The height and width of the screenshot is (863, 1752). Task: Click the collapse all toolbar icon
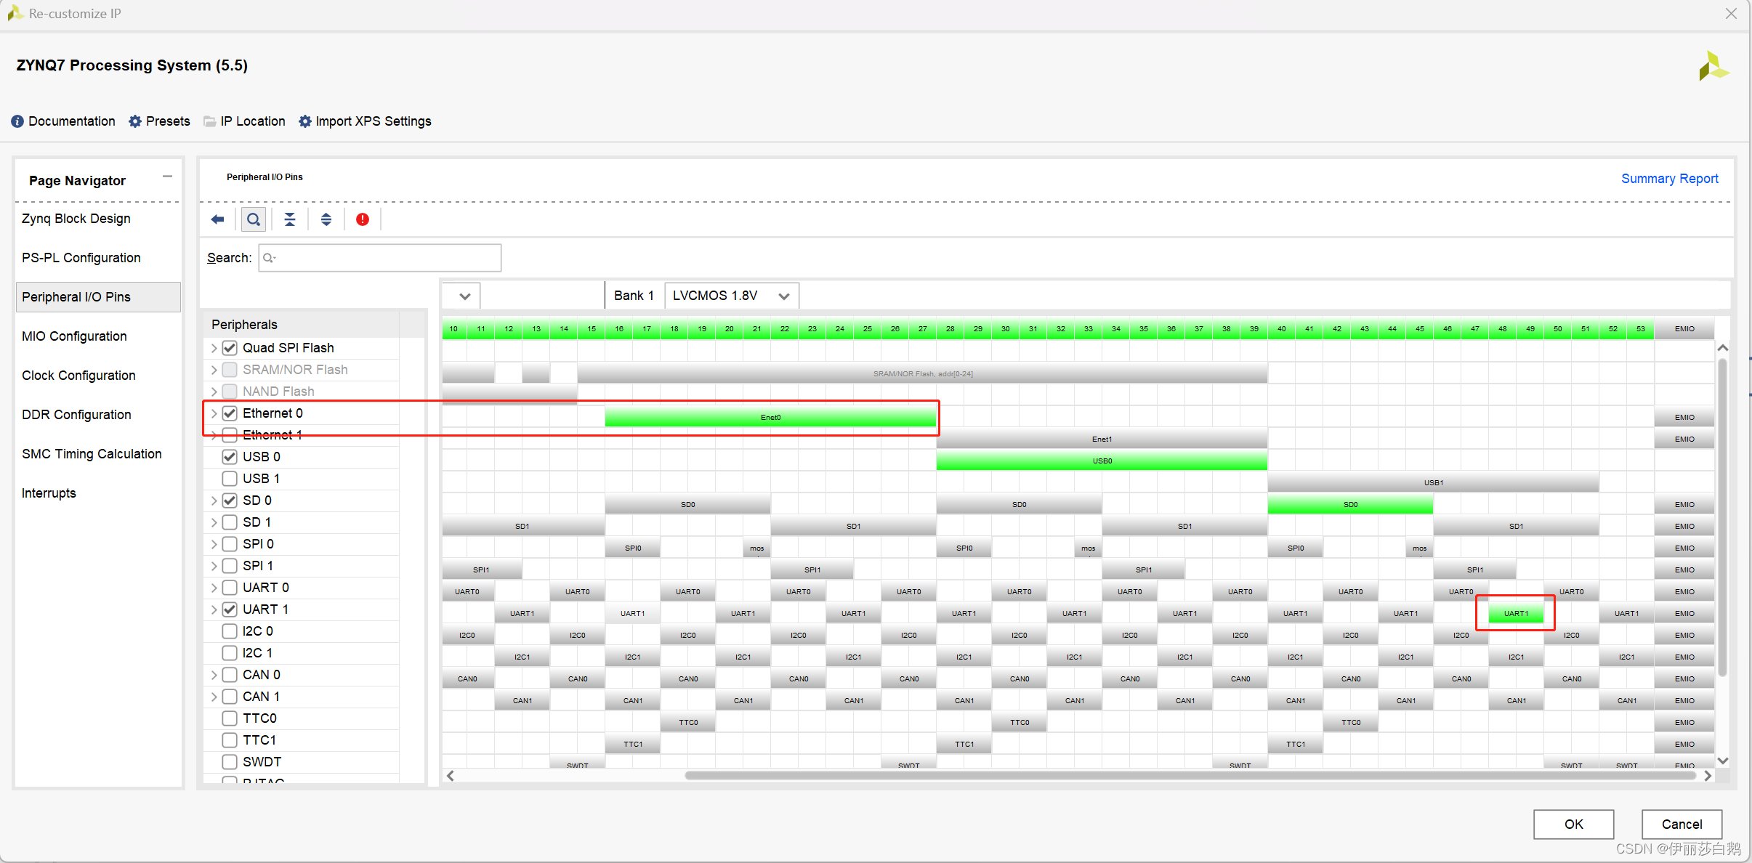tap(290, 219)
